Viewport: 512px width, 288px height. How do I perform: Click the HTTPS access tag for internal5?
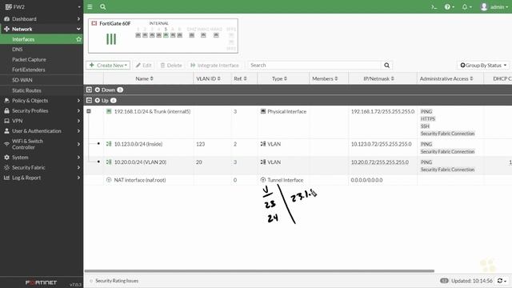tap(428, 119)
